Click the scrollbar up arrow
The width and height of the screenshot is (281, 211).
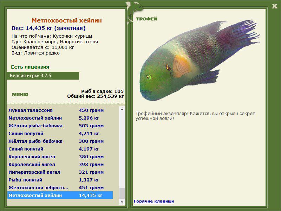click(x=122, y=109)
